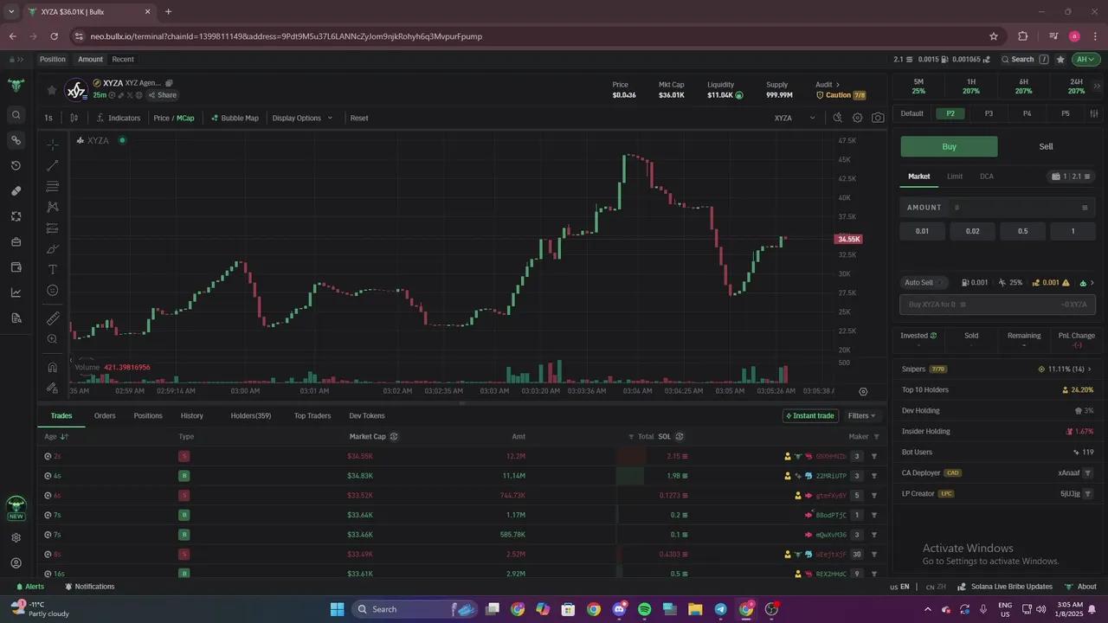Open the emoji sticker drawing tool
This screenshot has height=623, width=1108.
tap(53, 291)
